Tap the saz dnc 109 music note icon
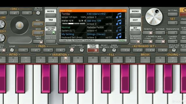 click(x=119, y=22)
